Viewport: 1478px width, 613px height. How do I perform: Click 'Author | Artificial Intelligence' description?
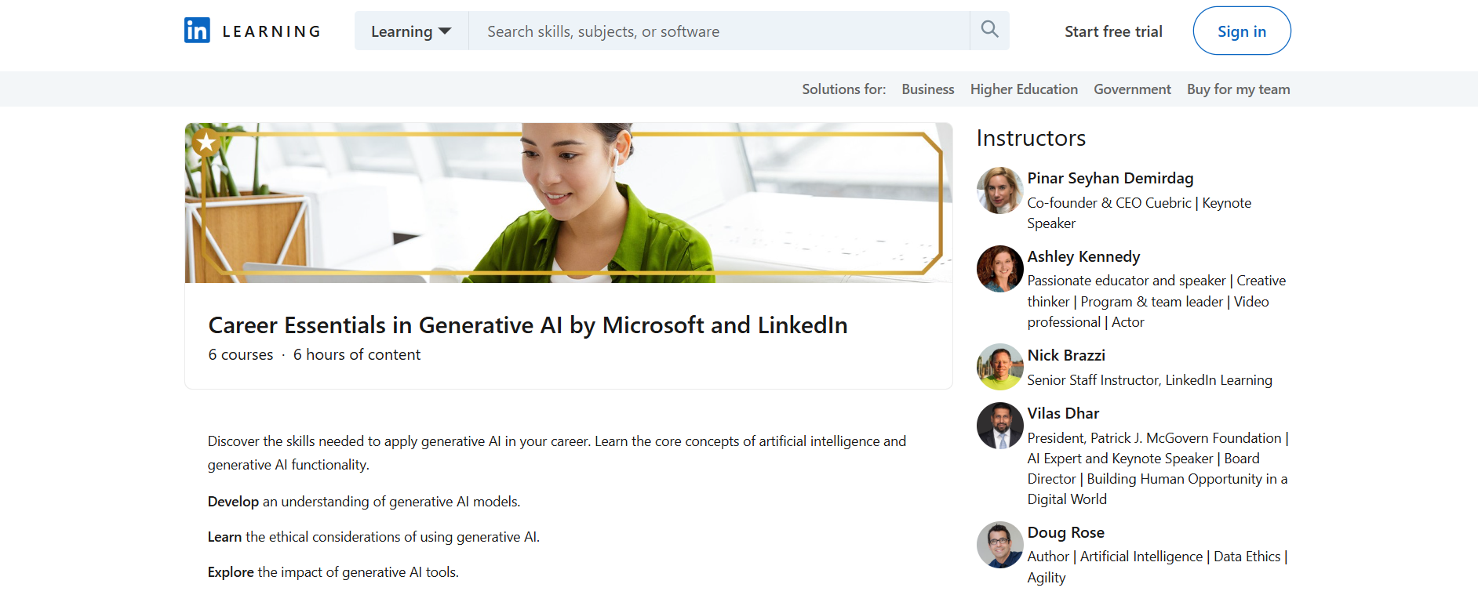tap(1157, 567)
